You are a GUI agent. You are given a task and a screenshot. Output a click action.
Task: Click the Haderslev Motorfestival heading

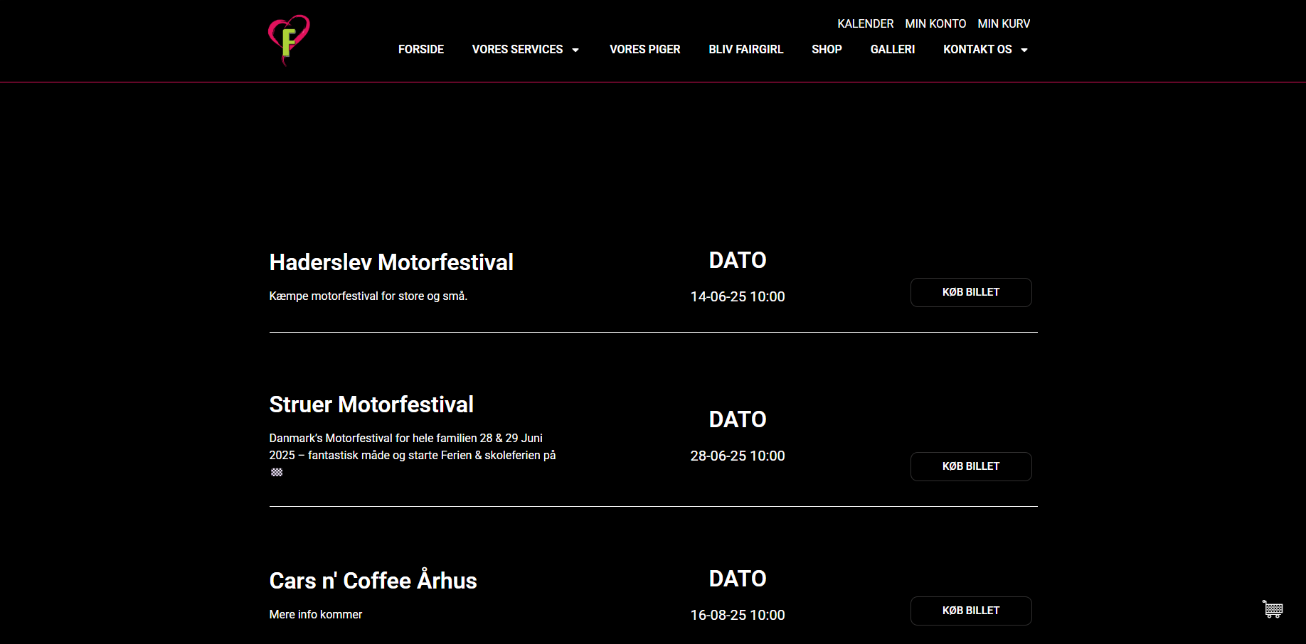pyautogui.click(x=391, y=262)
